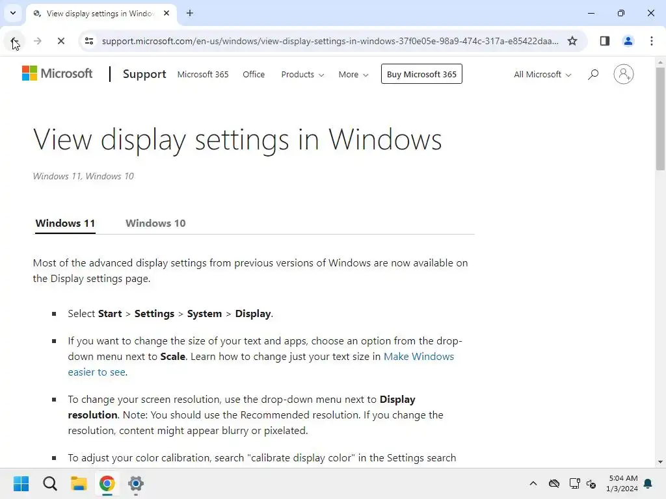The height and width of the screenshot is (499, 666).
Task: Open site information icon in address bar
Action: click(89, 41)
